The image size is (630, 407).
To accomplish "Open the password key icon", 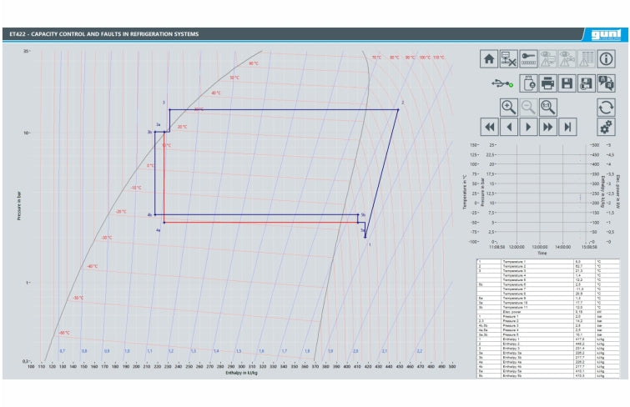I will point(528,58).
